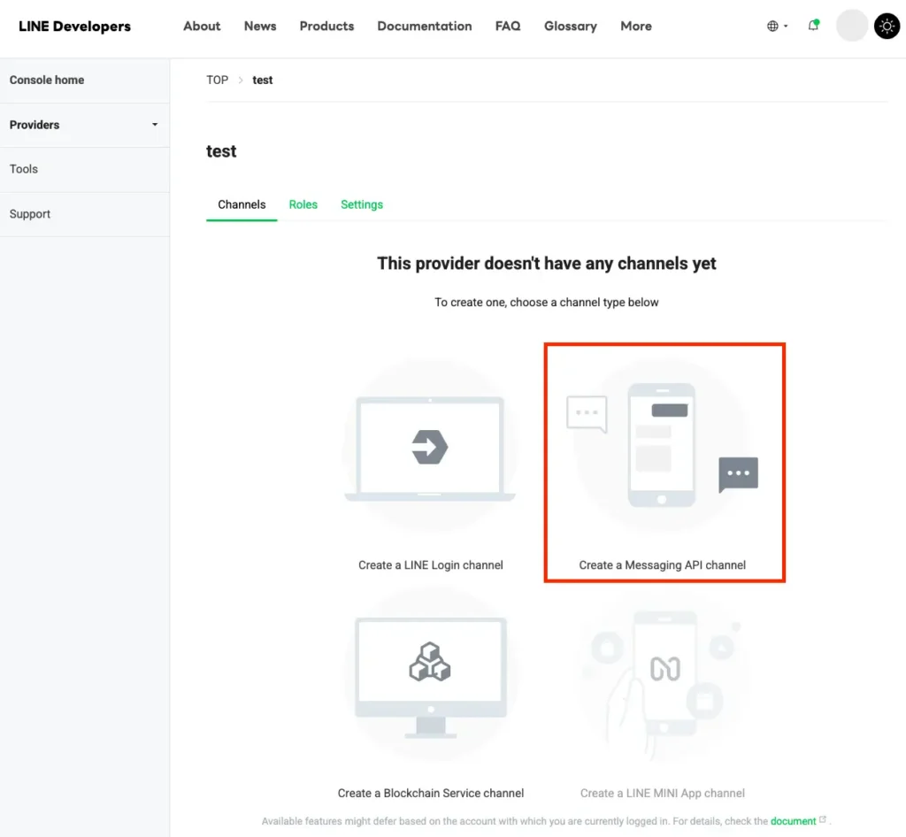Switch to the Settings tab
Image resolution: width=906 pixels, height=837 pixels.
tap(362, 205)
